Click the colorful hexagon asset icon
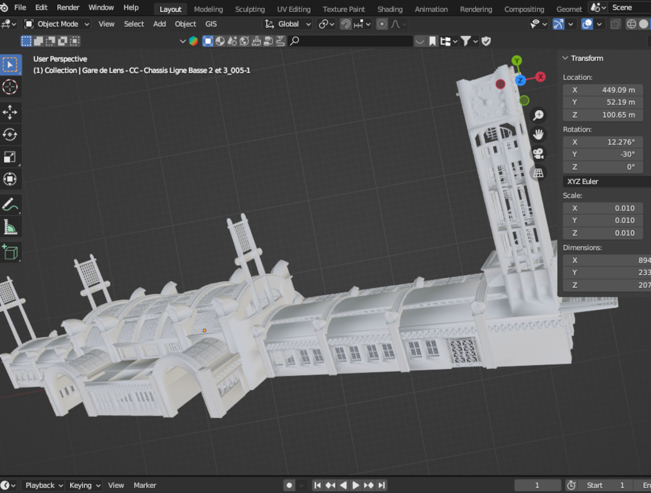Viewport: 651px width, 493px height. 193,41
